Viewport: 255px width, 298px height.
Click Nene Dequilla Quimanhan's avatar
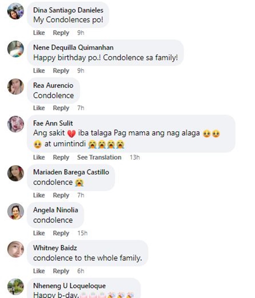(x=16, y=49)
